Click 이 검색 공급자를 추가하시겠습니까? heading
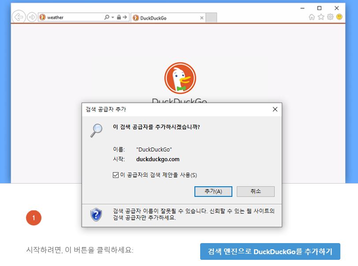This screenshot has width=358, height=266. point(157,127)
